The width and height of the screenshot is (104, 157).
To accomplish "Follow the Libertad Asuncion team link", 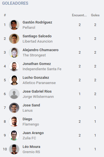I will (x=38, y=41).
